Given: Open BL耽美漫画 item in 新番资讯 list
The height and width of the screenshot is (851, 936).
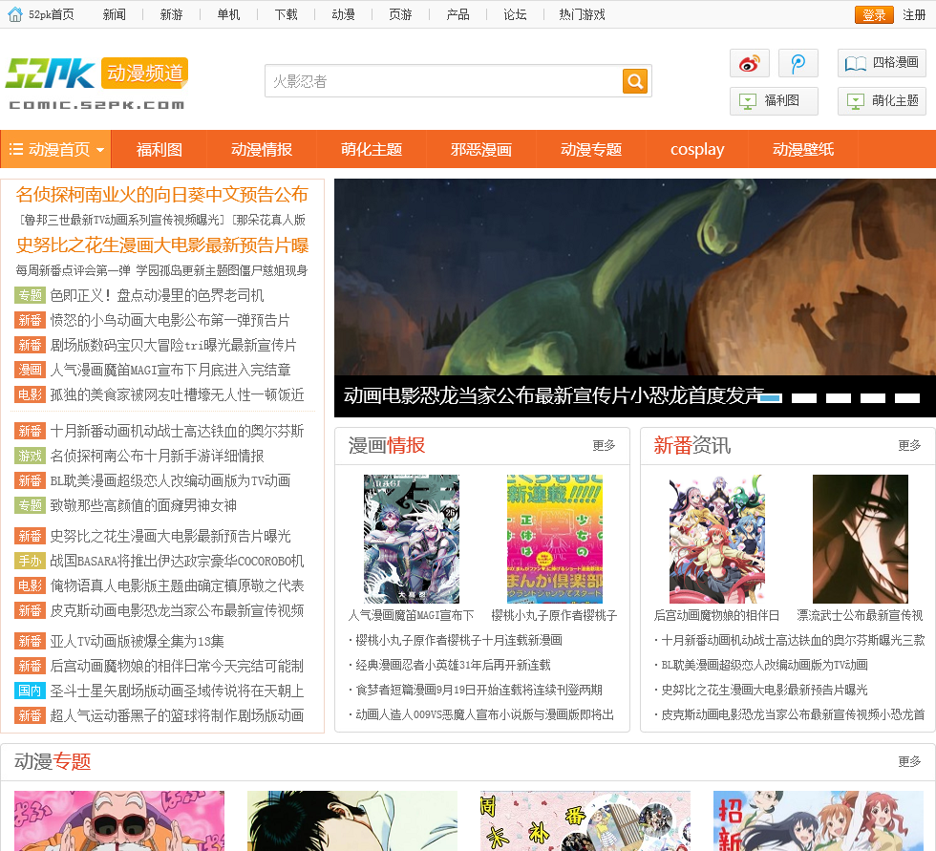Looking at the screenshot, I should tap(764, 665).
